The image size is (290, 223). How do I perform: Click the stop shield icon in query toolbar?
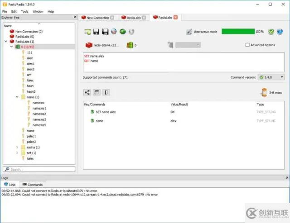coord(131,32)
